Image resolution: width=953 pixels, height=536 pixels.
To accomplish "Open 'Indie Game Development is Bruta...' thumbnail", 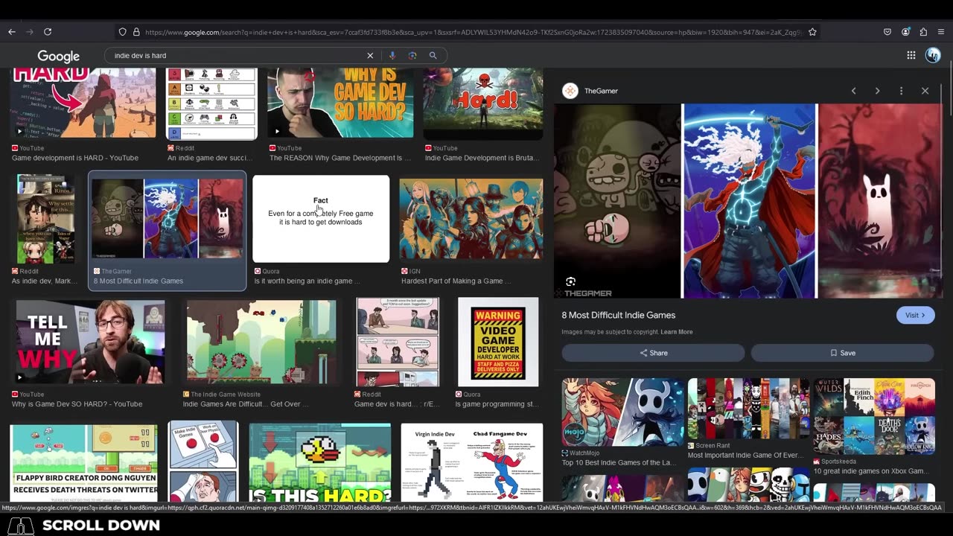I will pos(483,103).
